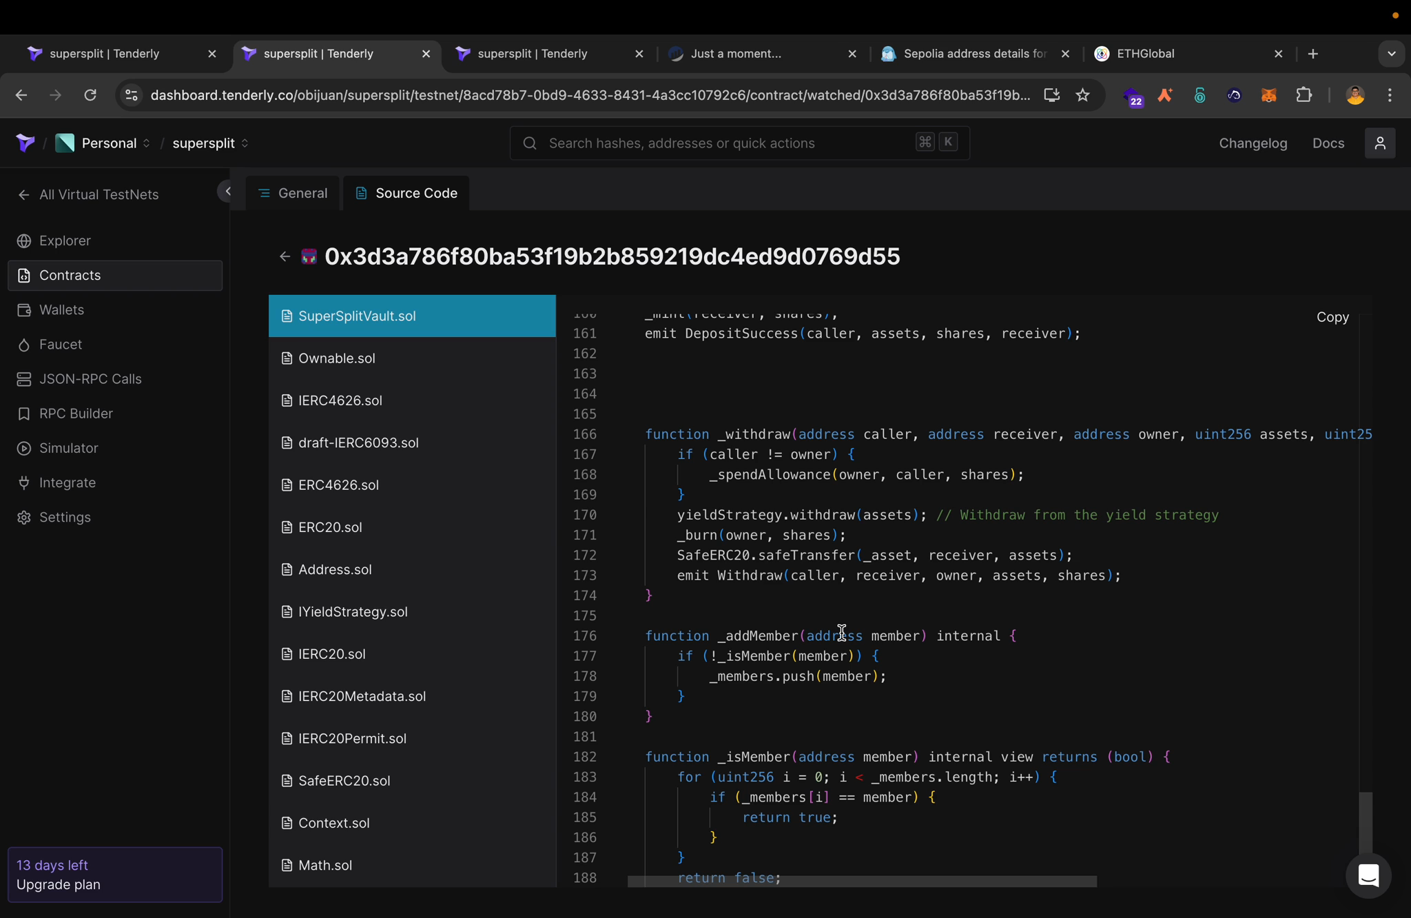1411x918 pixels.
Task: Select the draft-IERC6093.sol file
Action: [412, 442]
